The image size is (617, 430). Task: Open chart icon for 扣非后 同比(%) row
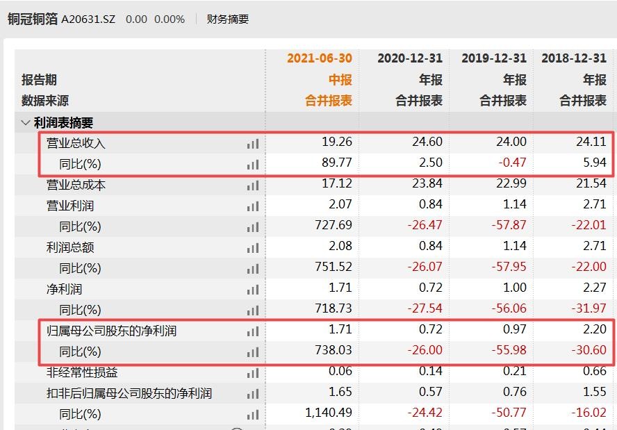[x=253, y=415]
